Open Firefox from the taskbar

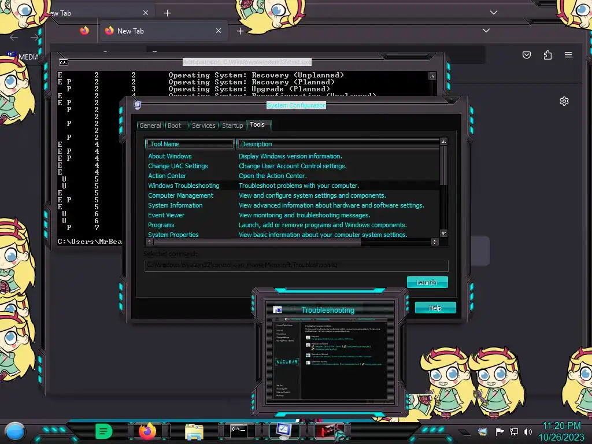click(147, 431)
